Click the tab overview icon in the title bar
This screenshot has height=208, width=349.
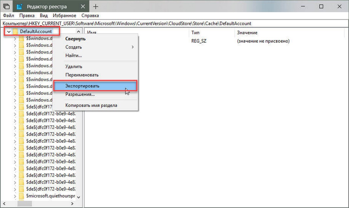tap(6, 6)
